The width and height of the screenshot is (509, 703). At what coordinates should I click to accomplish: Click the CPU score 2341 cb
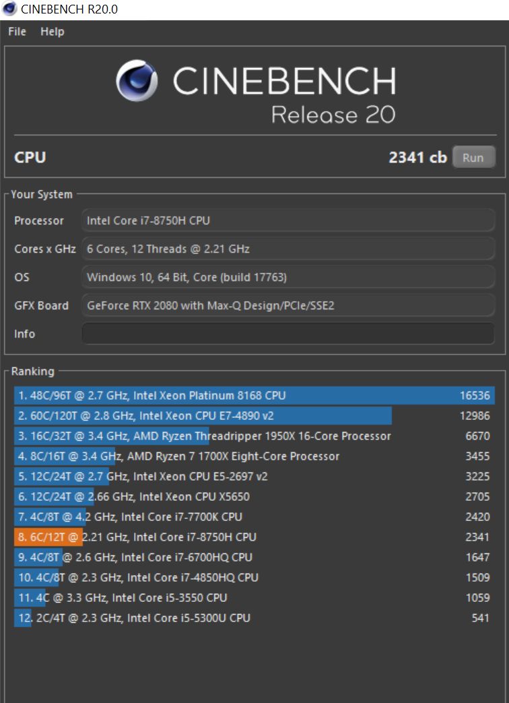417,157
